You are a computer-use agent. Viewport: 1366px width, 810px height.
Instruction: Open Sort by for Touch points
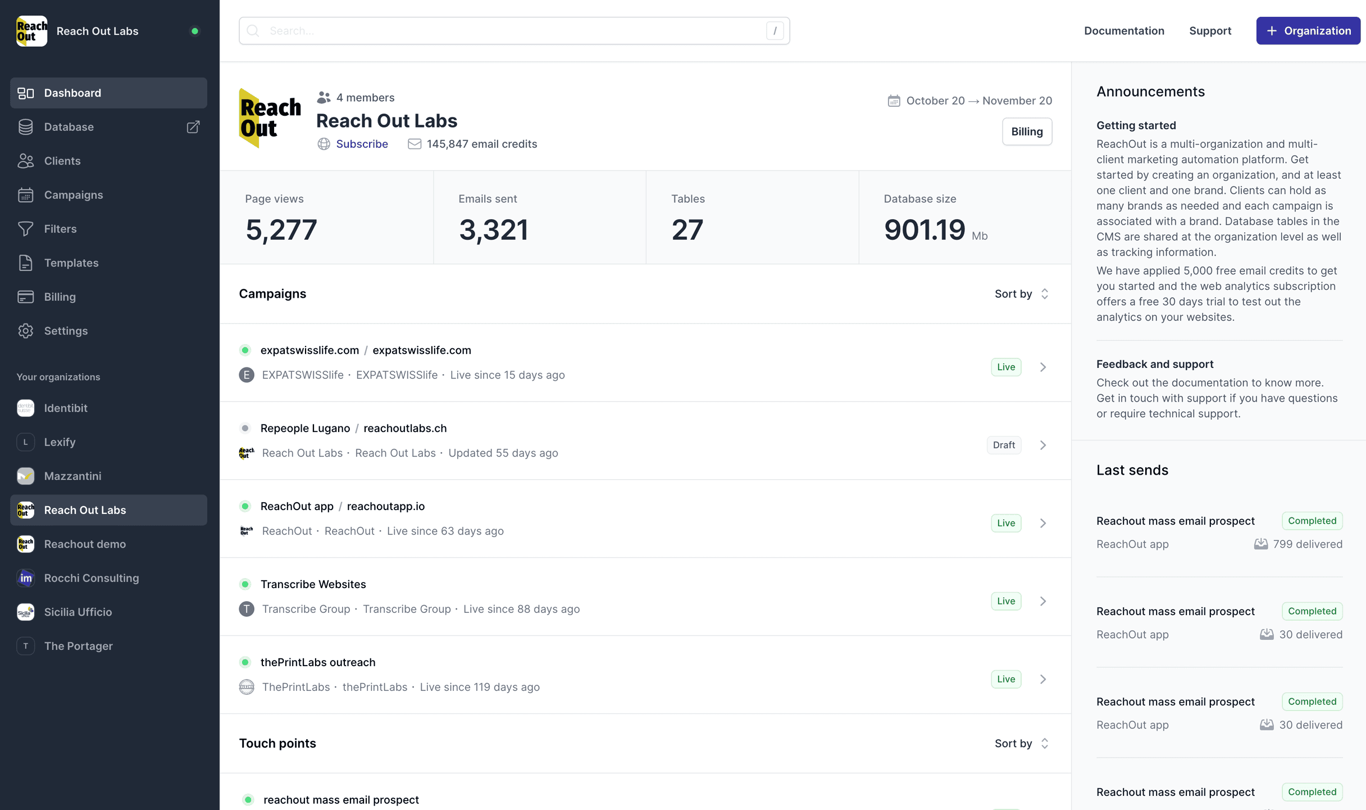click(1022, 743)
